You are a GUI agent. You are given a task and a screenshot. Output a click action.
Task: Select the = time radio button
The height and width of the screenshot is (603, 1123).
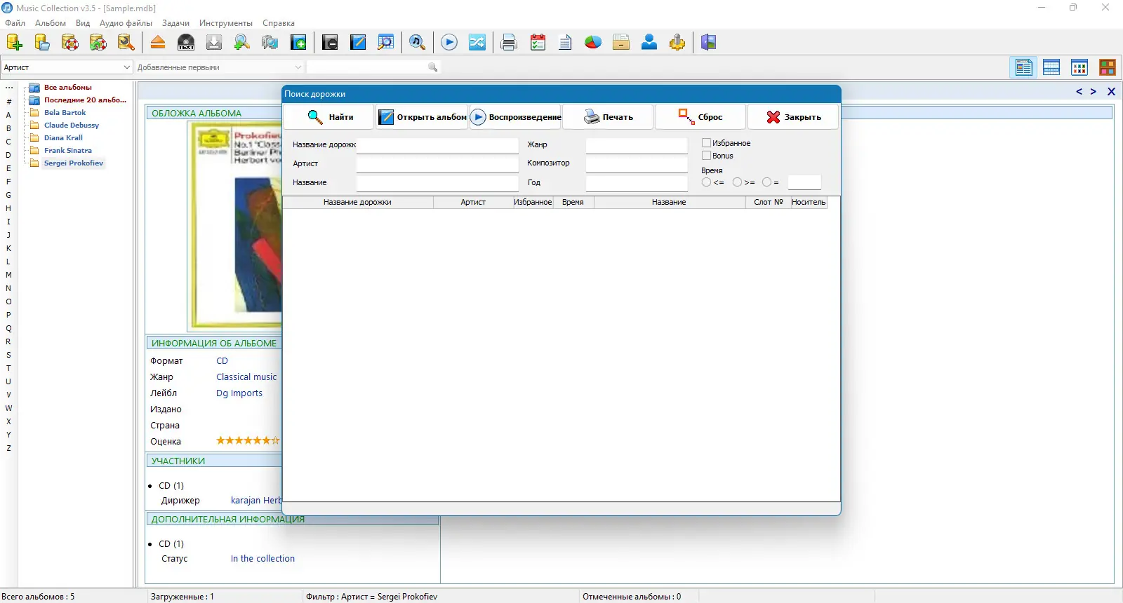click(766, 182)
